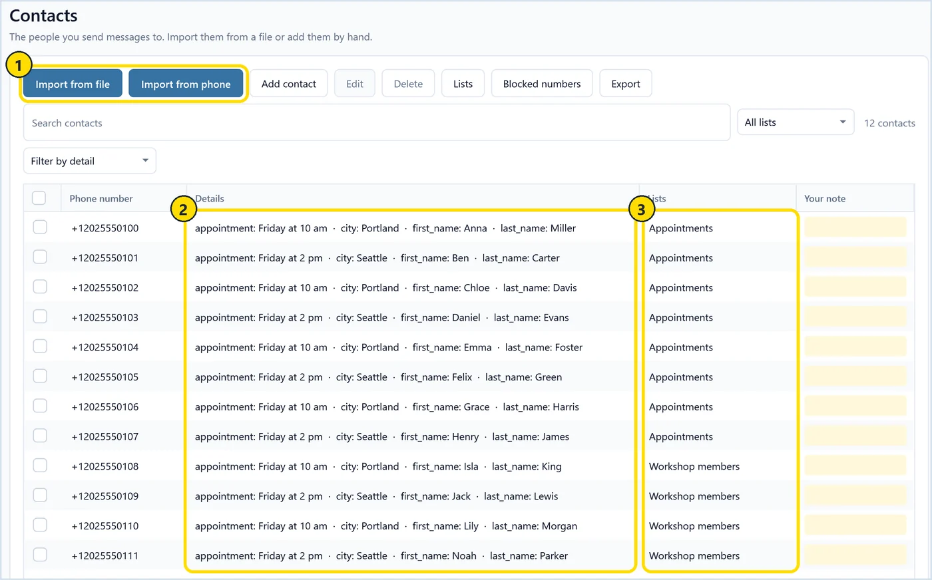
Task: Select the checkbox for +12025550101
Action: coord(40,257)
